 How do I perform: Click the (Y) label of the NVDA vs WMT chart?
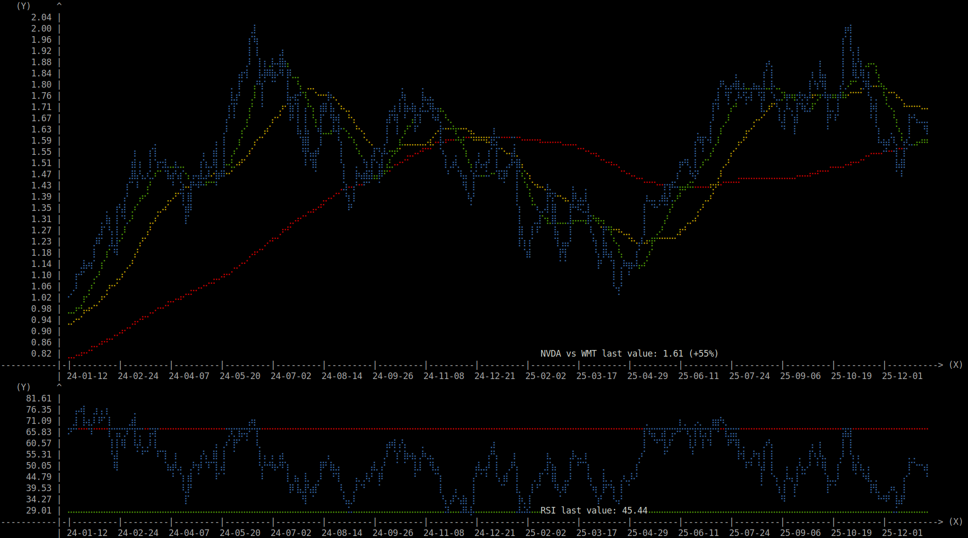click(x=23, y=6)
